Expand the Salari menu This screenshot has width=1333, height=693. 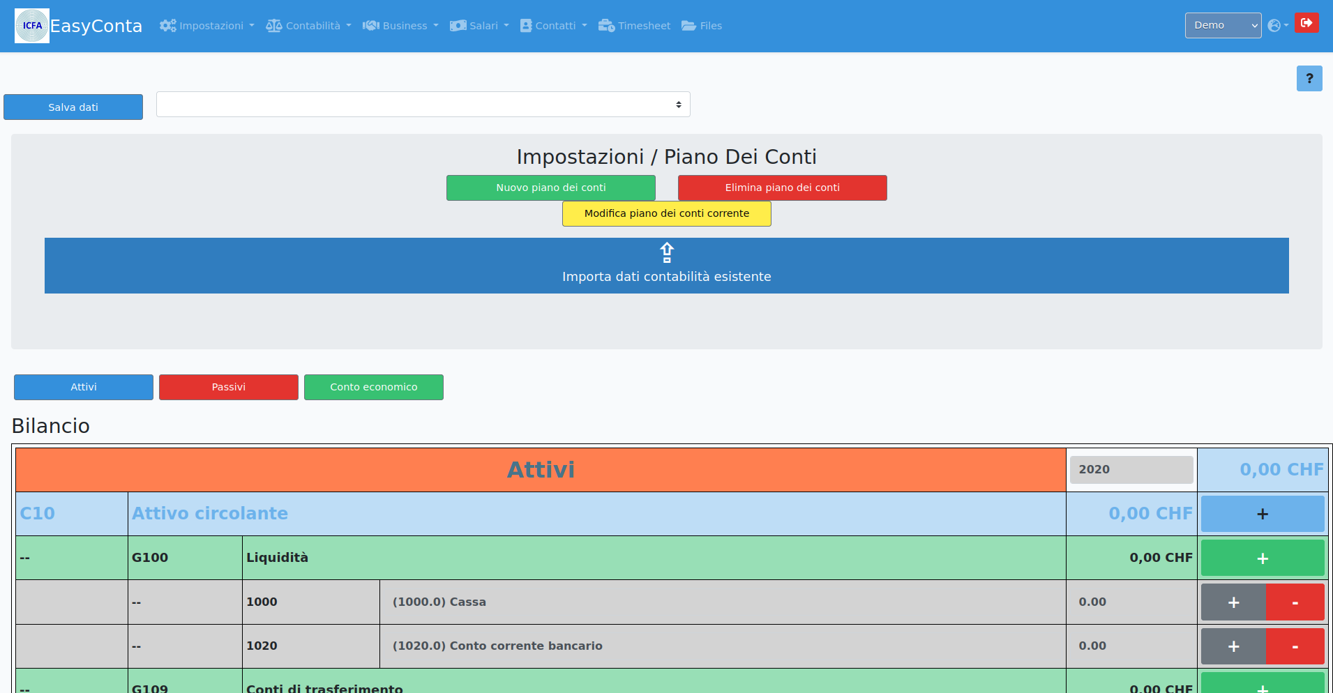pyautogui.click(x=479, y=26)
